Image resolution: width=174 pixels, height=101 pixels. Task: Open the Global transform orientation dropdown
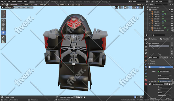(62, 5)
